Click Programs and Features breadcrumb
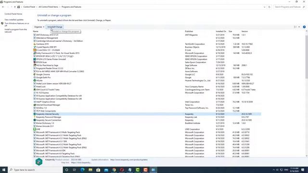This screenshot has width=308, height=173. coord(71,7)
